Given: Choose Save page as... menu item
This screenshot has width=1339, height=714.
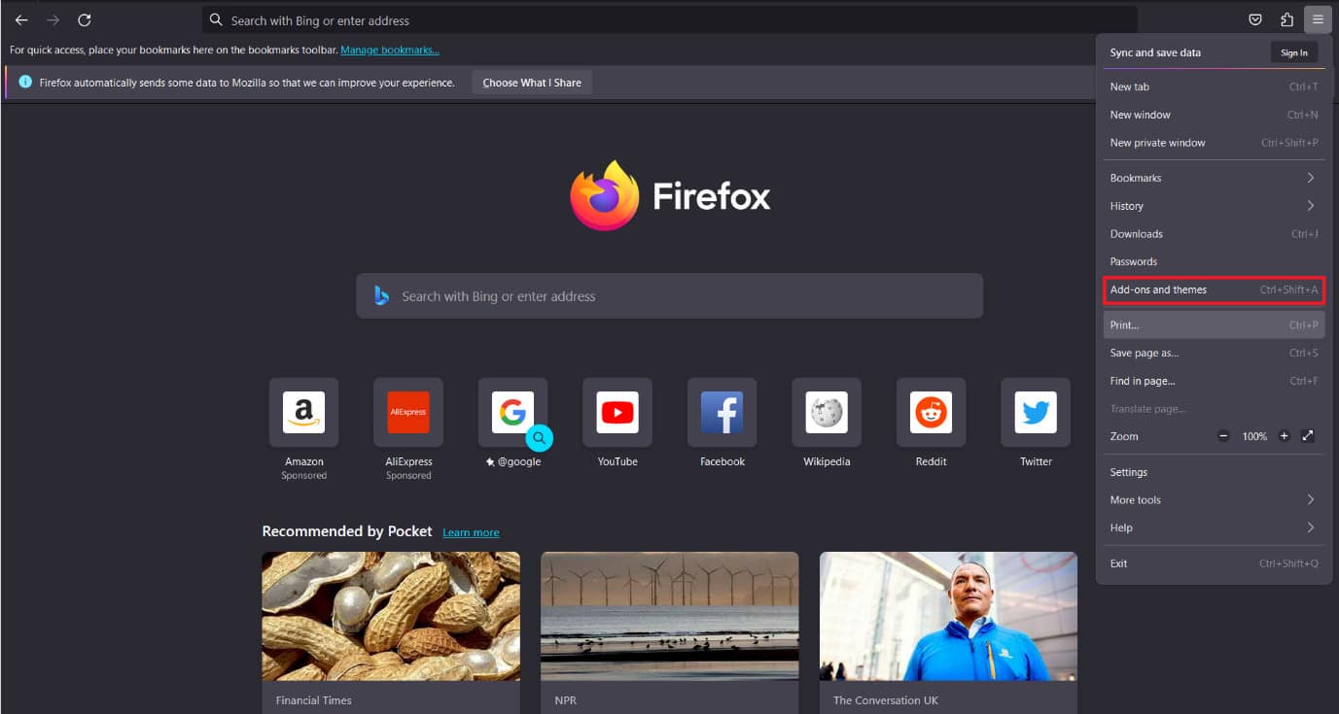Looking at the screenshot, I should coord(1214,353).
